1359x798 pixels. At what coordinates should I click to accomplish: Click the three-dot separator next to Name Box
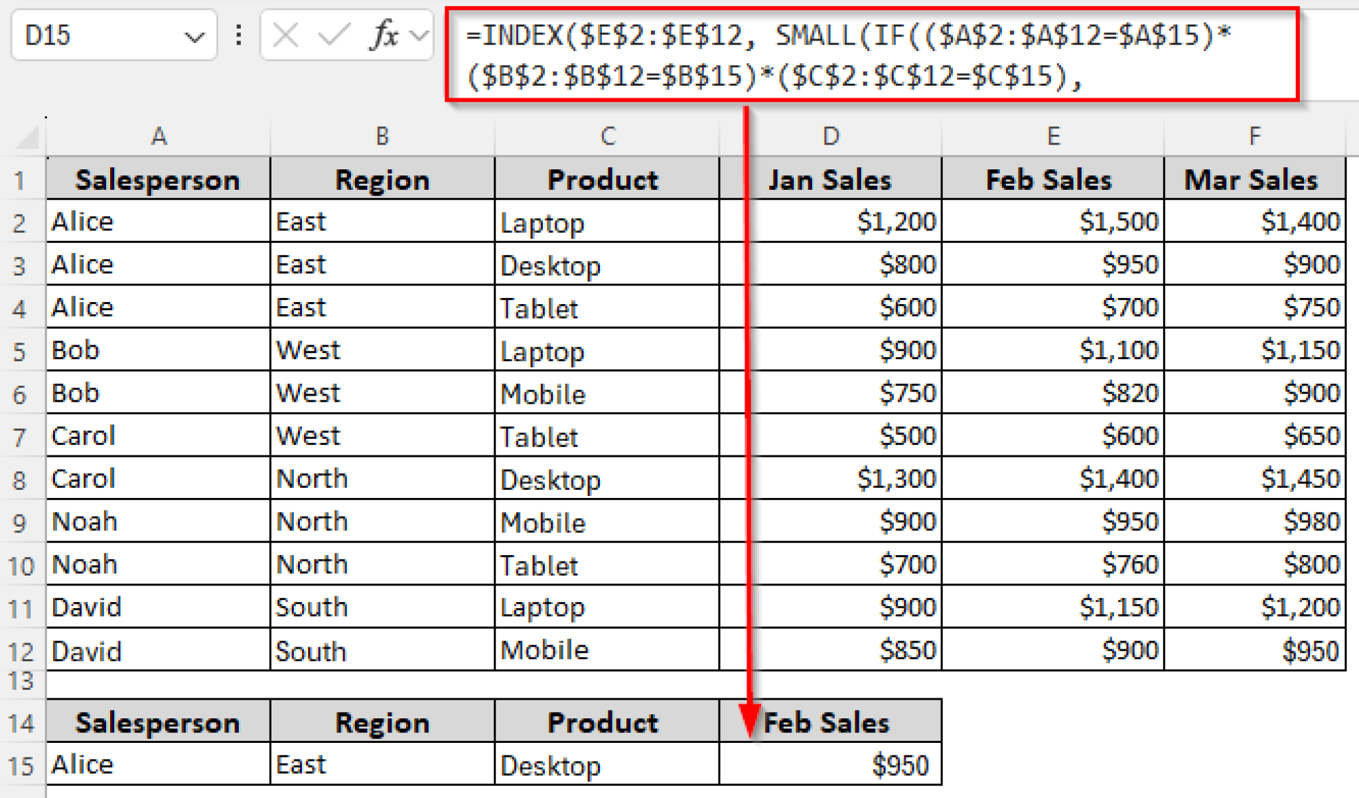(237, 35)
